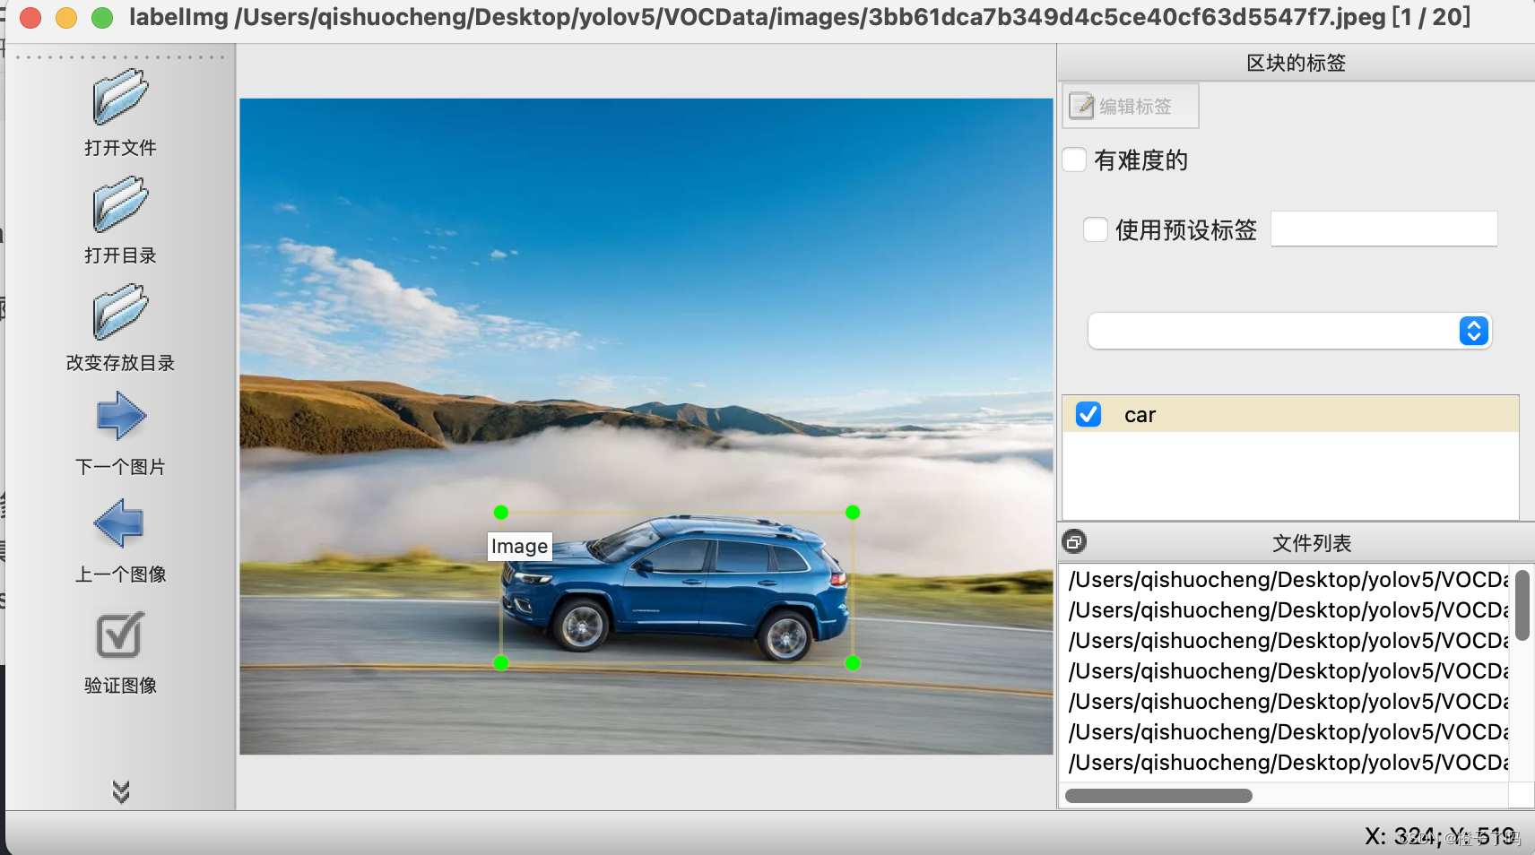Image resolution: width=1535 pixels, height=855 pixels.
Task: Click the blue car inside the bounding box
Action: (674, 588)
